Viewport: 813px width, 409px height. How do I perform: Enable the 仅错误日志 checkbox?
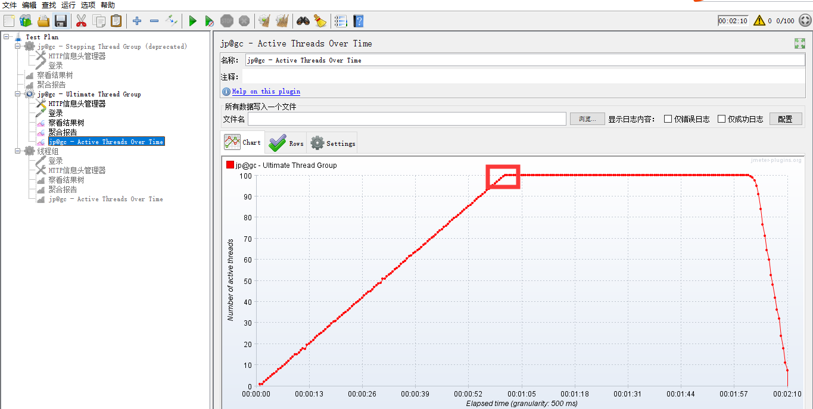point(668,119)
